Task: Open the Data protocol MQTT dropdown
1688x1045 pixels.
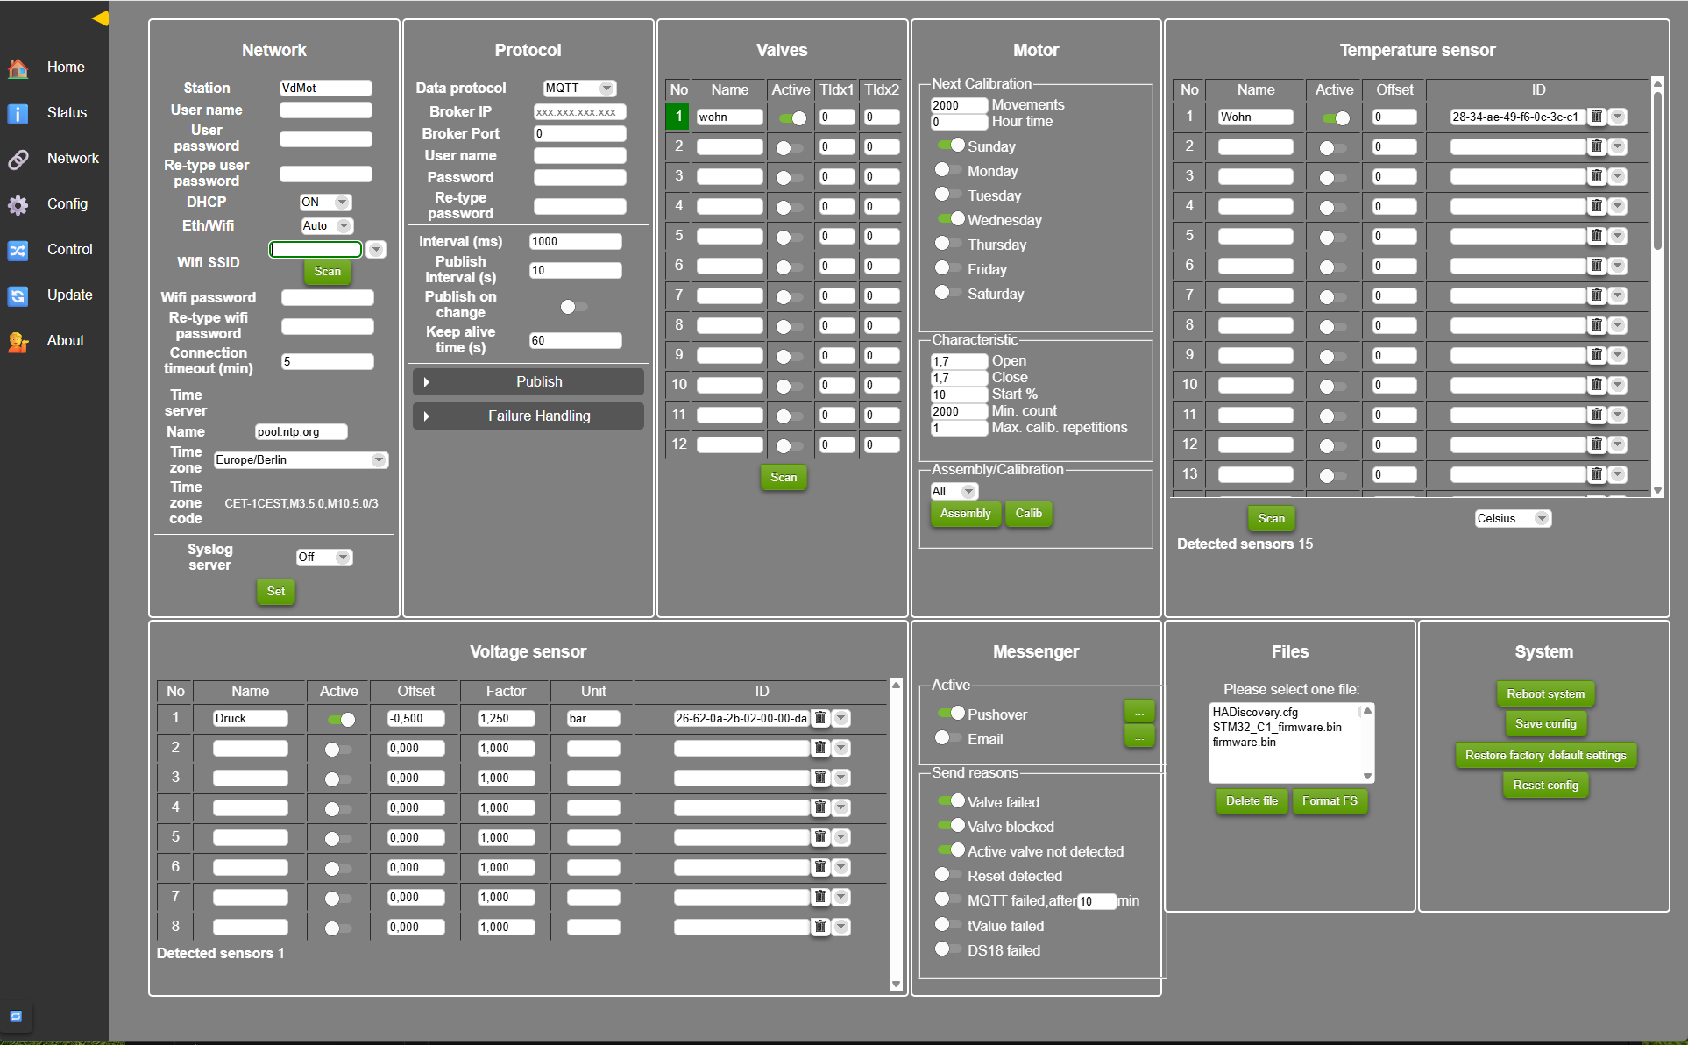Action: [579, 88]
